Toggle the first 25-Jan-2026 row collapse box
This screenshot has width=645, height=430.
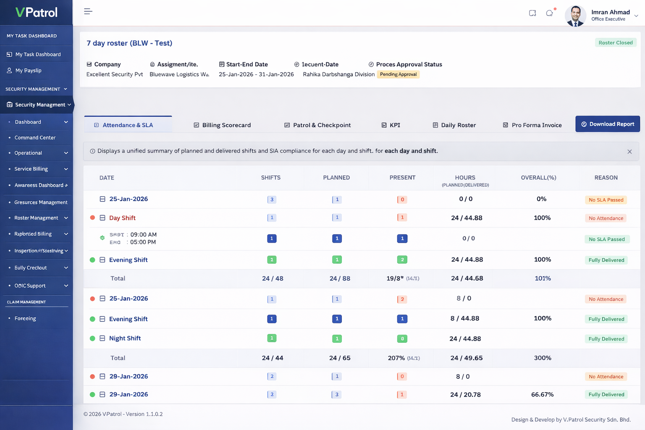102,199
